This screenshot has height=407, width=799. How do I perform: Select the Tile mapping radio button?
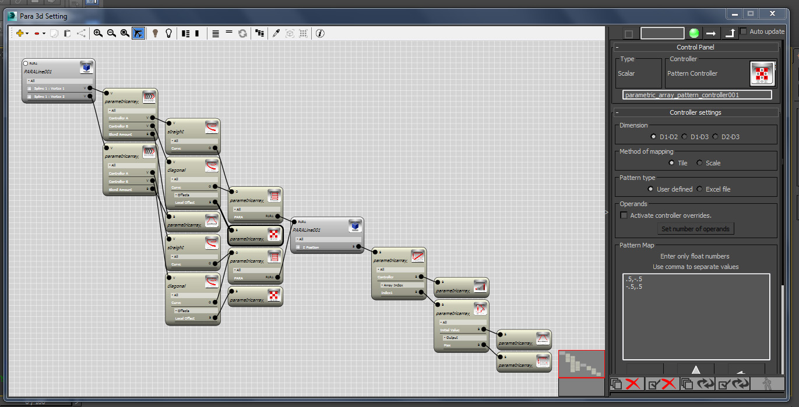click(672, 163)
